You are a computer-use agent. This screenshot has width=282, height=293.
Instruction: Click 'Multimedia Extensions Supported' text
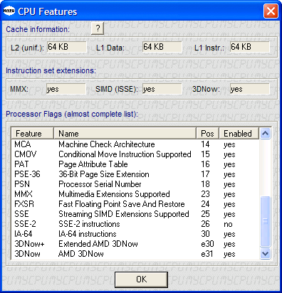[114, 194]
